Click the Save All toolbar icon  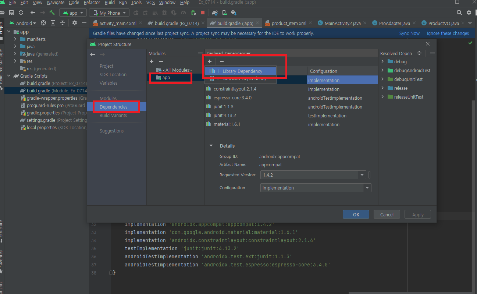(x=12, y=13)
